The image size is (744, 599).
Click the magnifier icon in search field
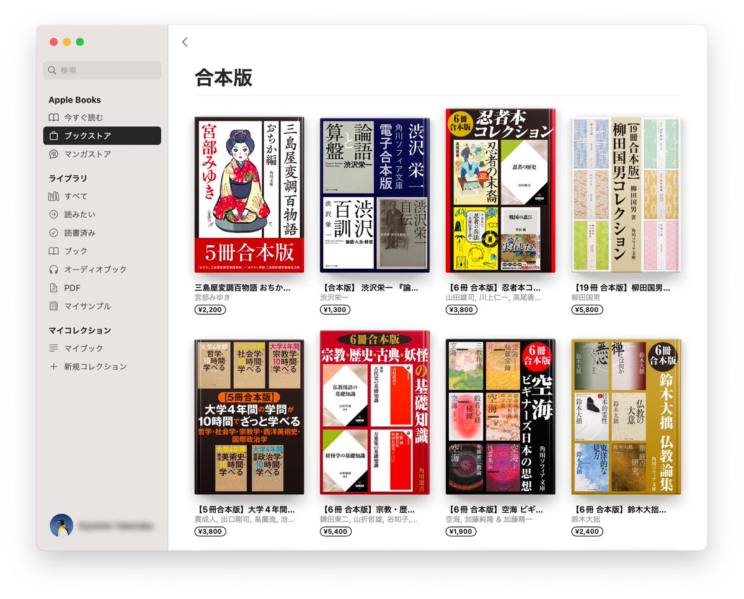[53, 71]
